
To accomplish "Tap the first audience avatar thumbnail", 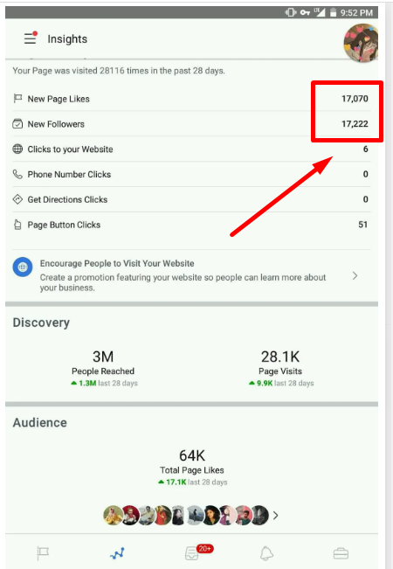I will coord(113,516).
